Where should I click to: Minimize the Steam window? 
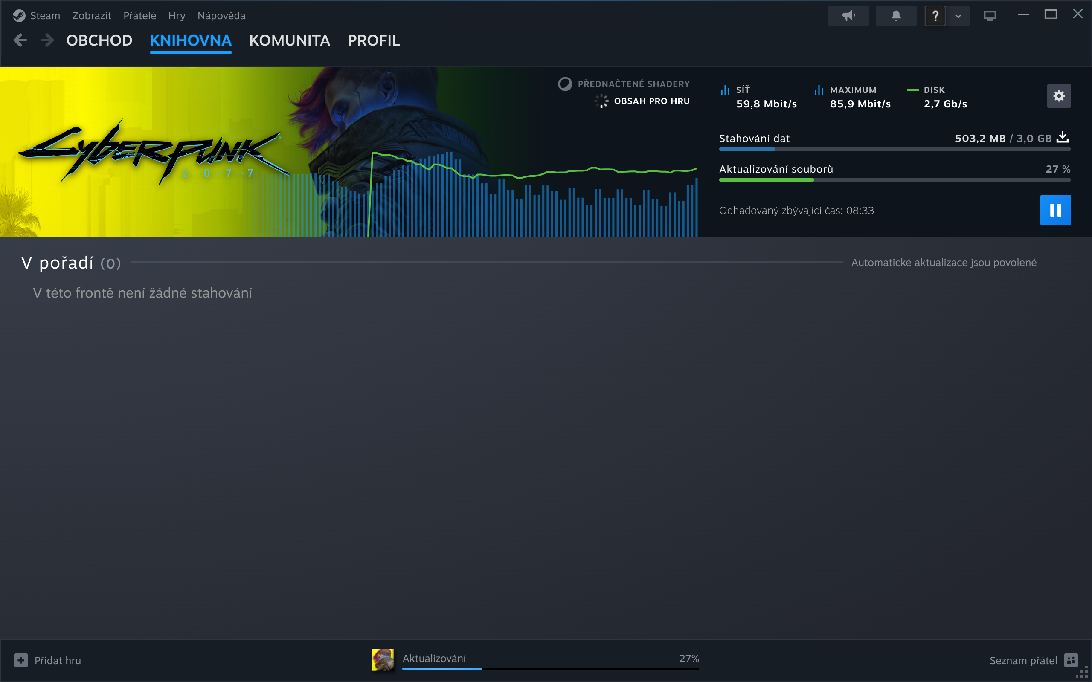point(1023,15)
